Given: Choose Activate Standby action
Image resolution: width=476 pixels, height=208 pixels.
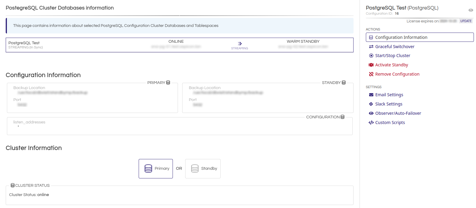Looking at the screenshot, I should coord(392,65).
